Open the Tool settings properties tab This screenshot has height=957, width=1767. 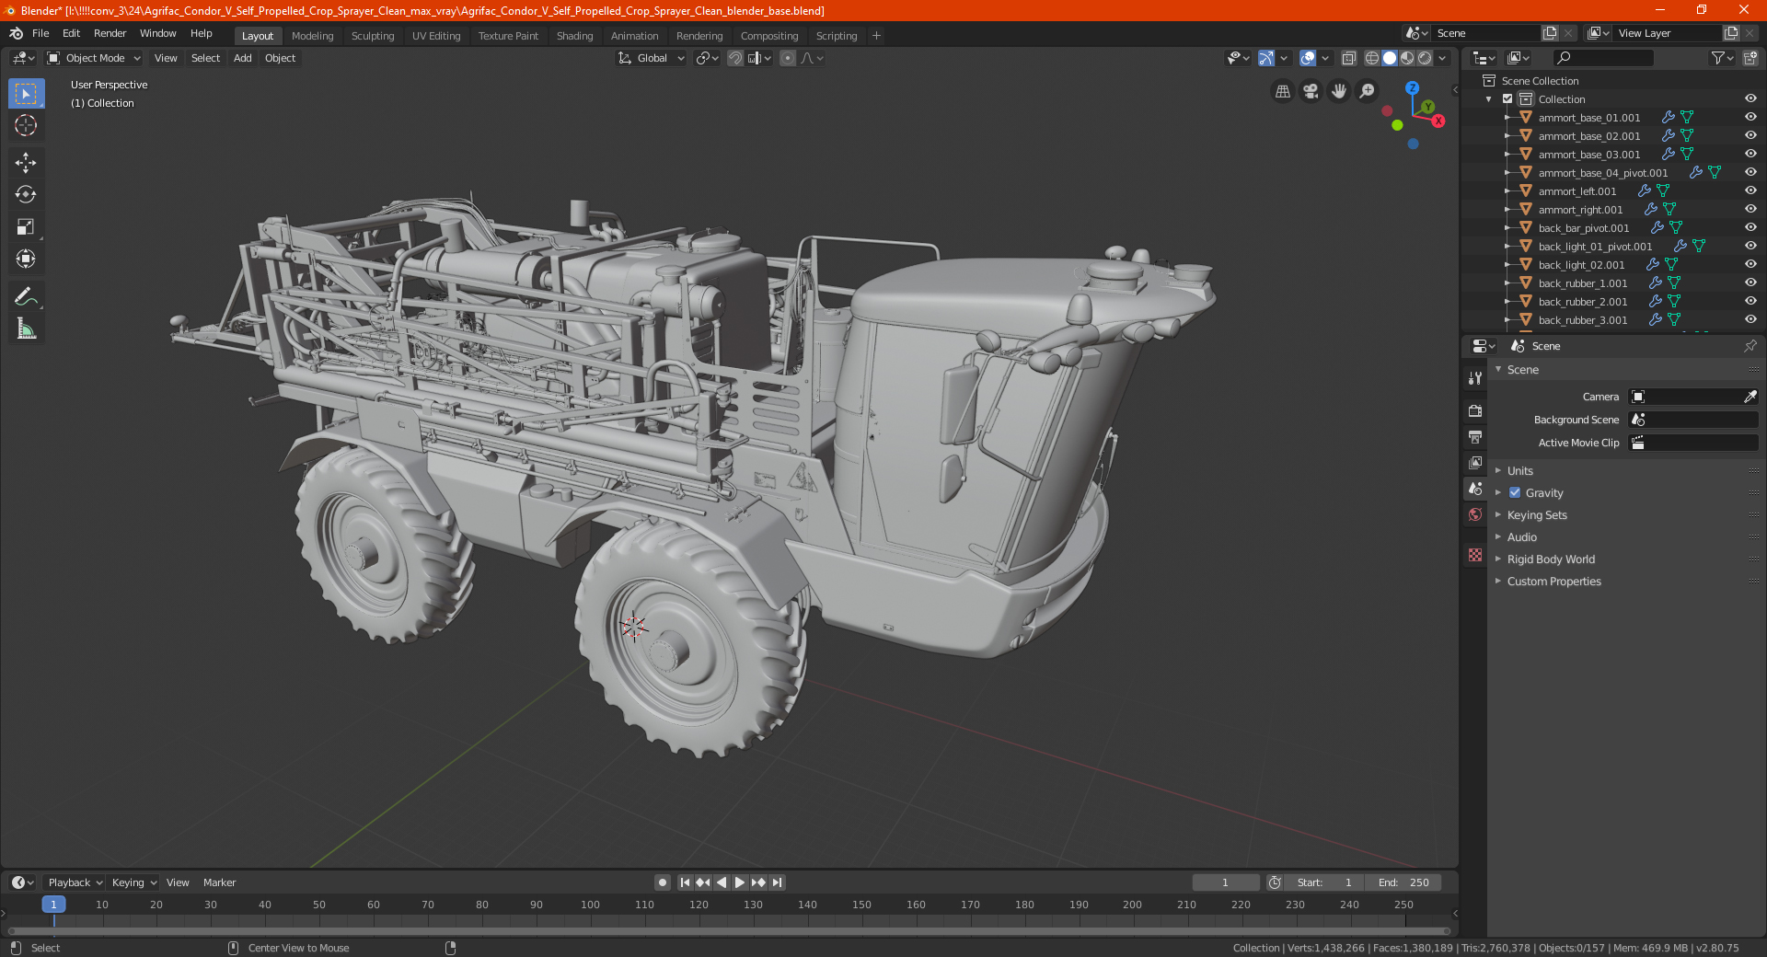(1475, 377)
